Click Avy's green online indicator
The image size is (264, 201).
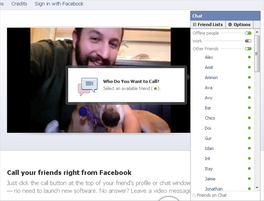(x=249, y=98)
